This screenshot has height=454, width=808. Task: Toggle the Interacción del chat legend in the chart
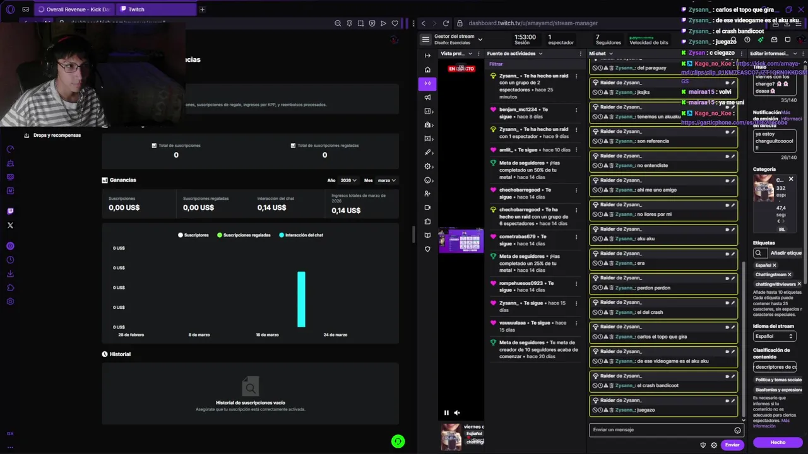point(301,235)
